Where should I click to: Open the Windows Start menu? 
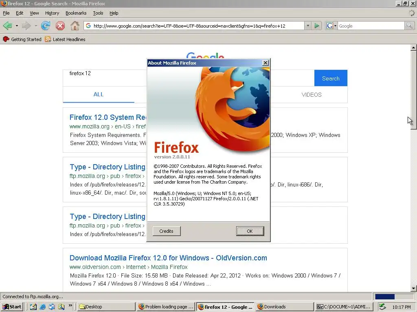tap(12, 307)
